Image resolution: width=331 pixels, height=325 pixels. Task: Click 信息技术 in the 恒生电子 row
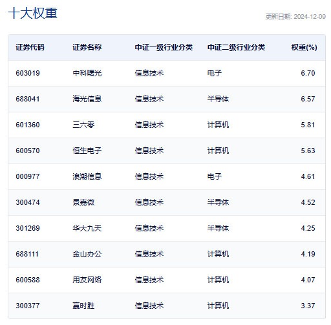[149, 151]
